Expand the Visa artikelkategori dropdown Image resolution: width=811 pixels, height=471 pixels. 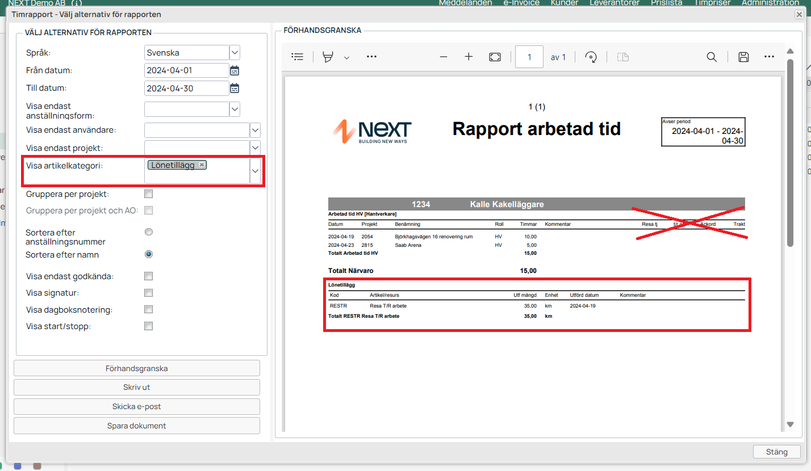click(x=255, y=171)
